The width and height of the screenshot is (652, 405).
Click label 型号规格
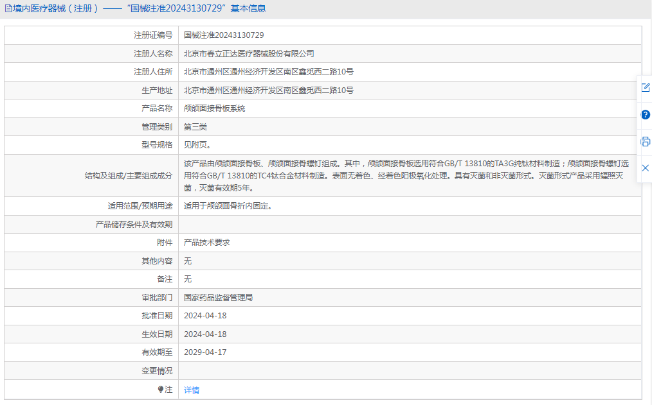coord(157,145)
